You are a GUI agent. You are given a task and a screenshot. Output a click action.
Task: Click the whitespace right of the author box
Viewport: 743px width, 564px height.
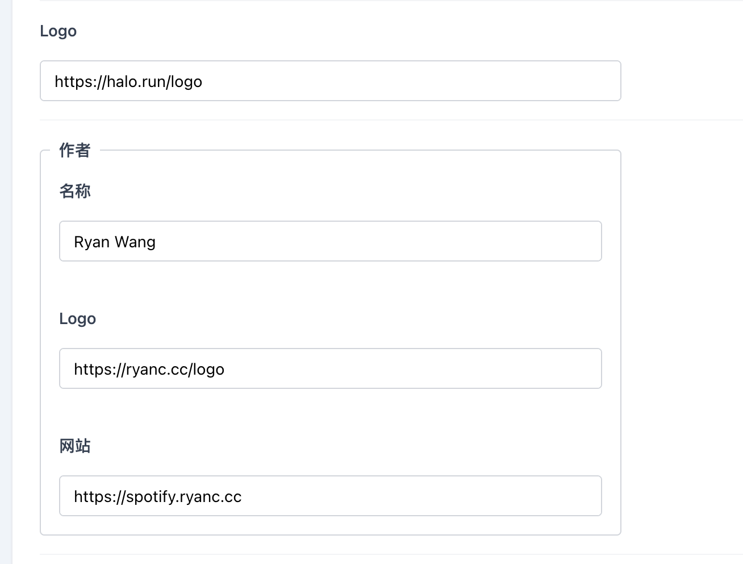pos(682,341)
